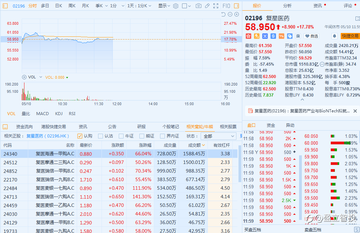The width and height of the screenshot is (360, 233).
Task: Enable the 熊证 checkbox
Action: point(142,136)
